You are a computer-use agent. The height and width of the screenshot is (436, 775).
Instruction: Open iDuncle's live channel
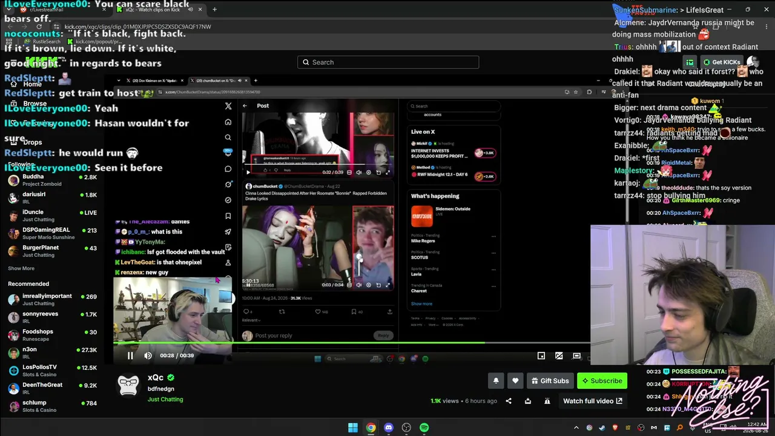[52, 216]
